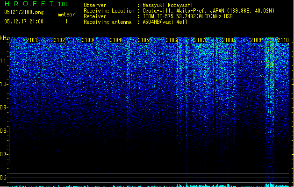Click the observer name Masayuki Kobayashi
The height and width of the screenshot is (187, 294).
168,5
